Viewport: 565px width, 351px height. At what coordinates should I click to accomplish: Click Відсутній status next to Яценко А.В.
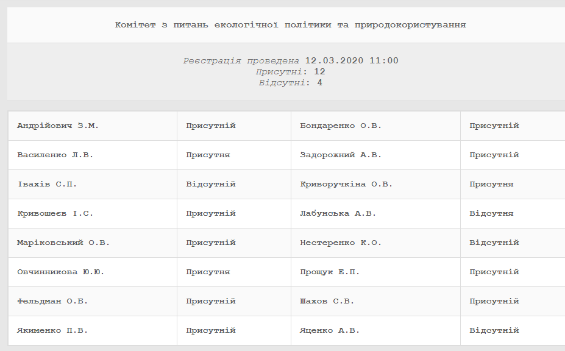click(494, 330)
